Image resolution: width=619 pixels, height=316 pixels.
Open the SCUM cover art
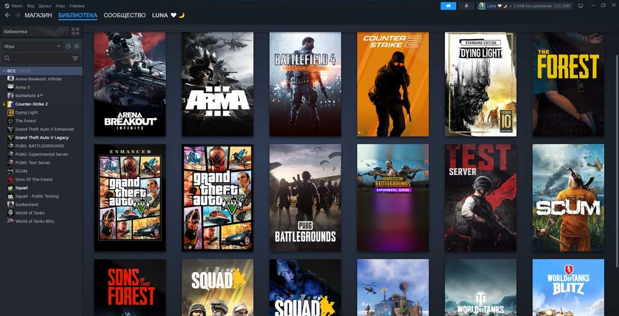568,198
